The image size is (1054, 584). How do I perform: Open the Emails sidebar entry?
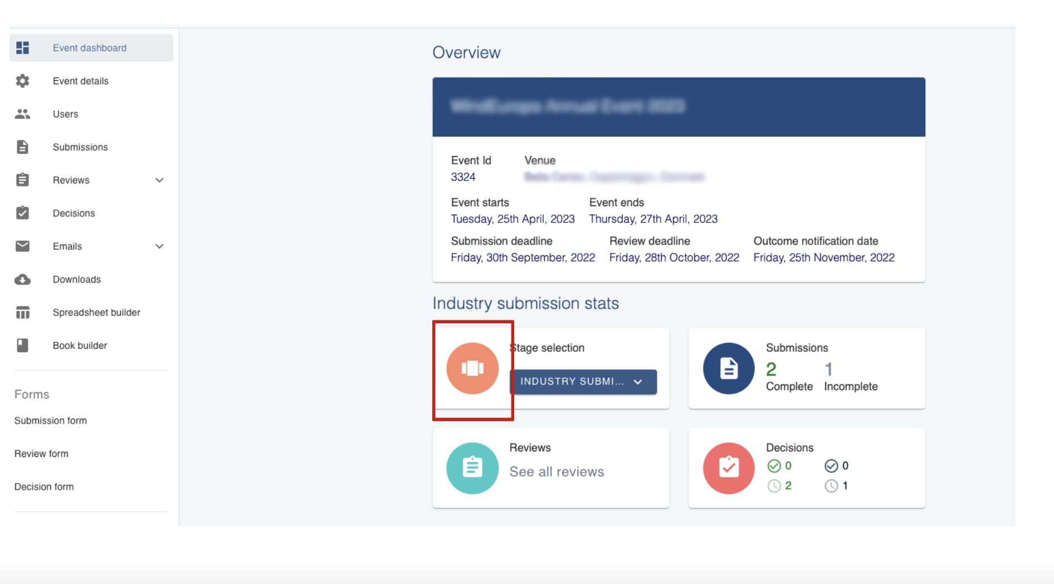[x=91, y=246]
